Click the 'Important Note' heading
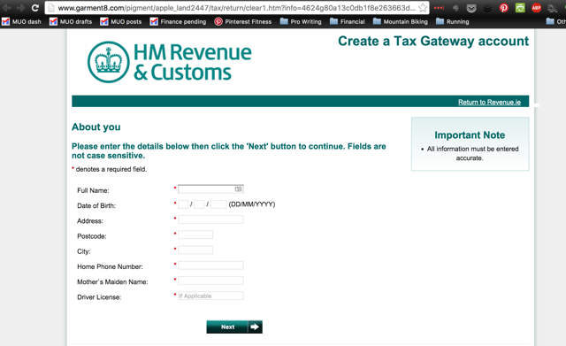This screenshot has height=346, width=566. tap(470, 135)
